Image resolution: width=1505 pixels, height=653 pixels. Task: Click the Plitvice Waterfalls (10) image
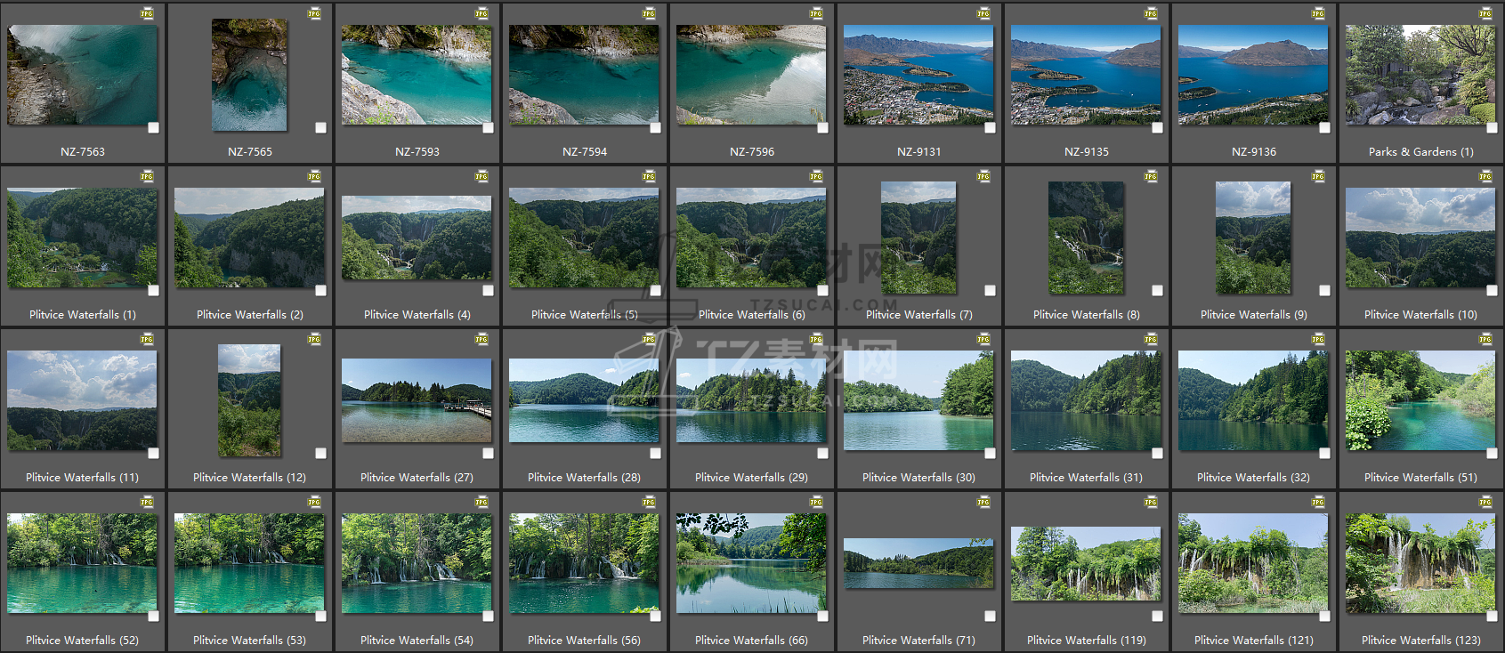[1420, 238]
